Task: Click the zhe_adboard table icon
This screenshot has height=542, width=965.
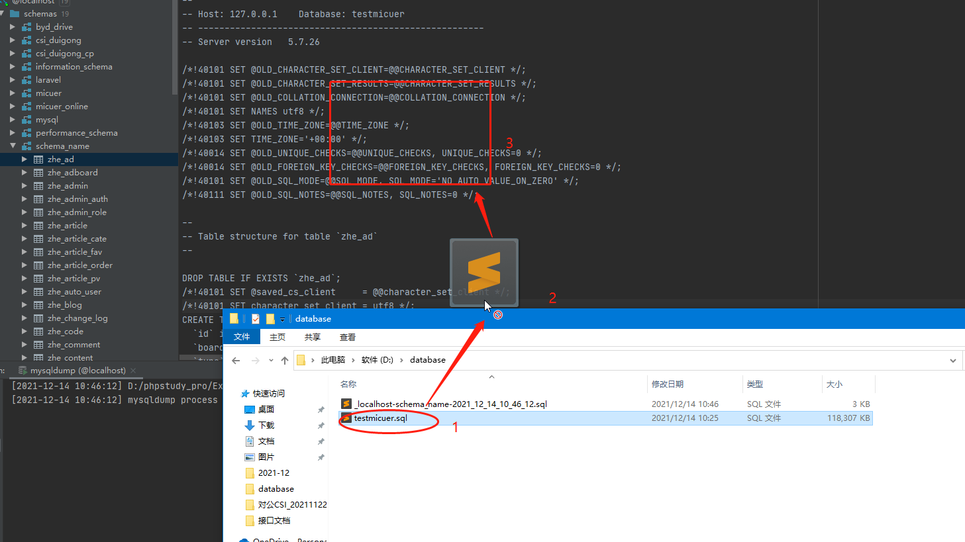Action: coord(38,173)
